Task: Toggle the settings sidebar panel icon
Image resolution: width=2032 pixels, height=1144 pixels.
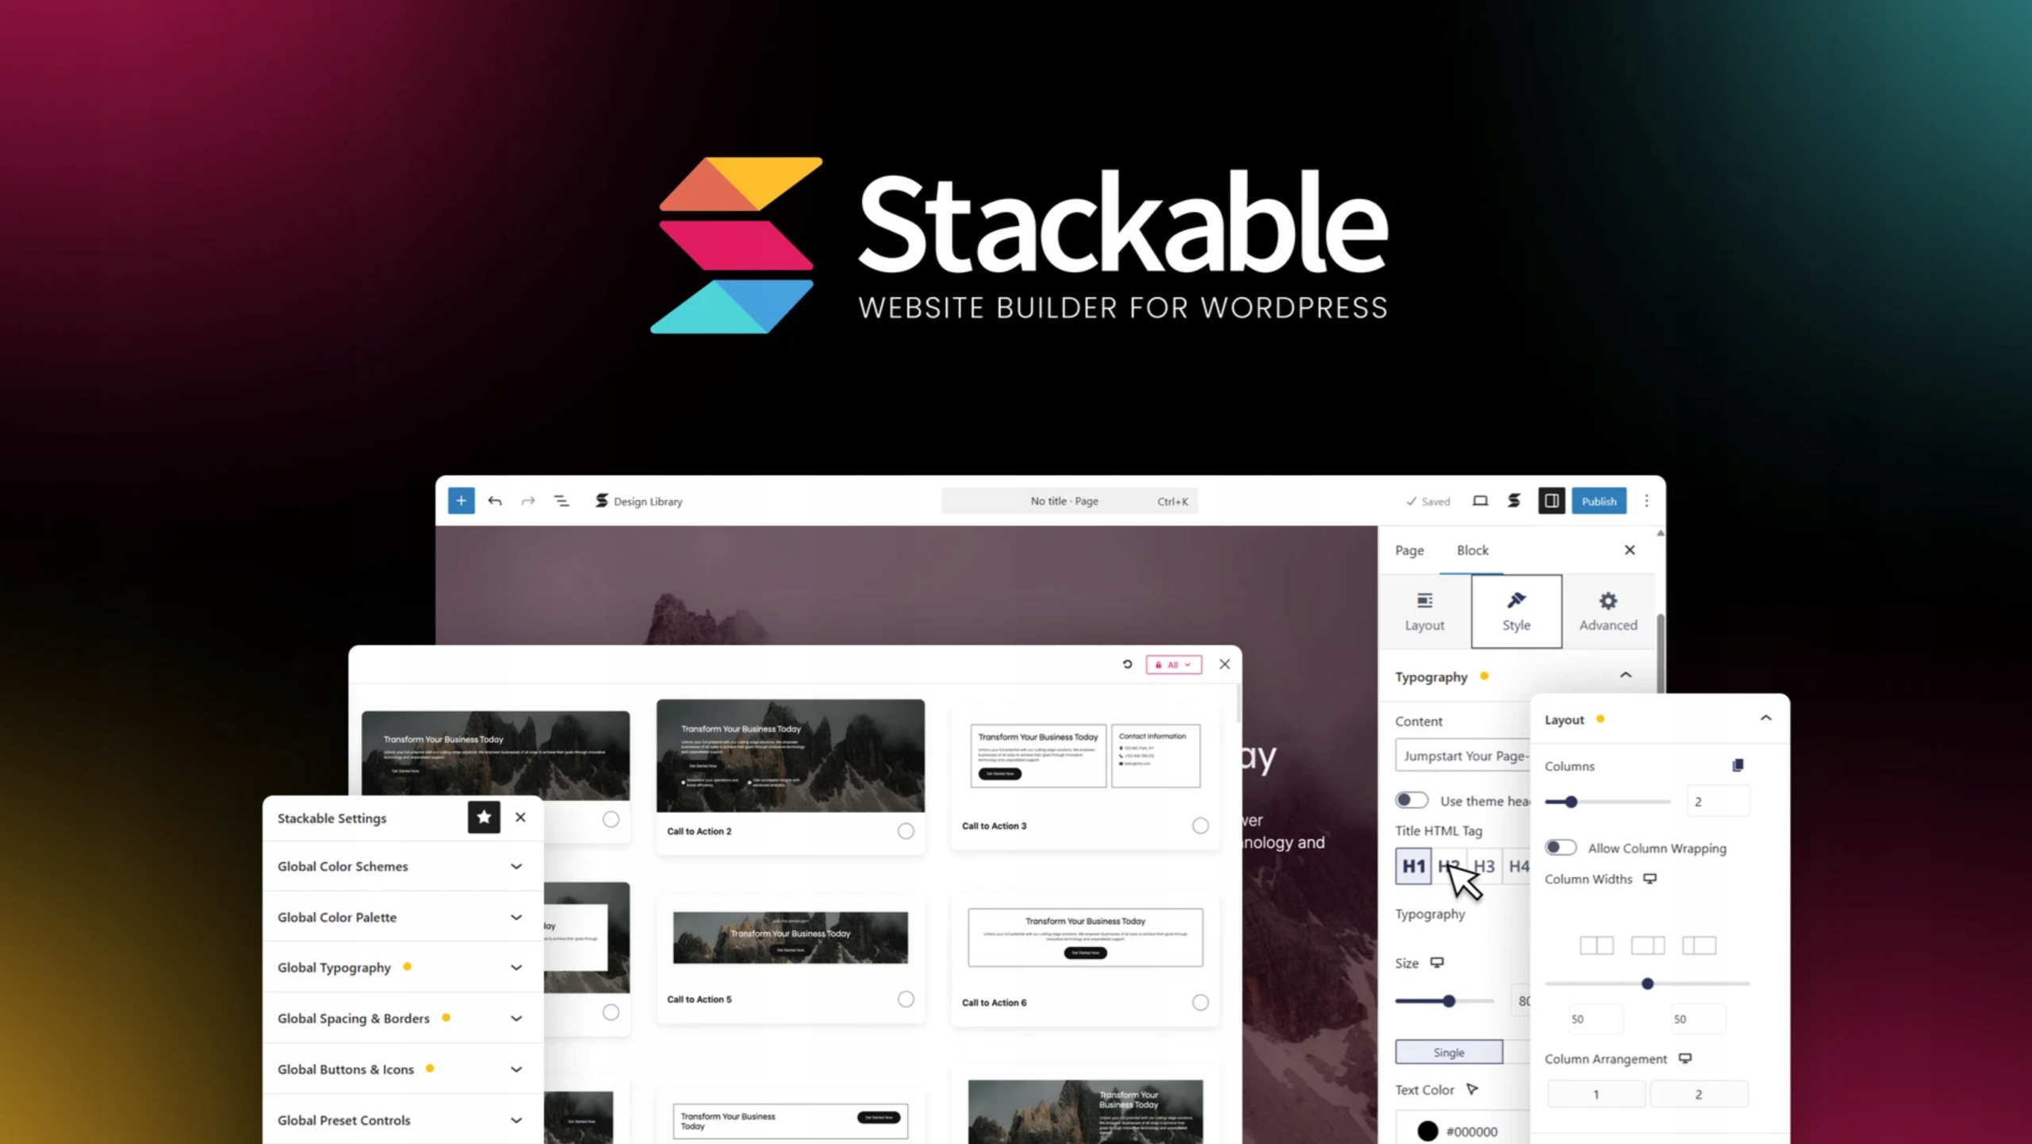Action: [1551, 501]
